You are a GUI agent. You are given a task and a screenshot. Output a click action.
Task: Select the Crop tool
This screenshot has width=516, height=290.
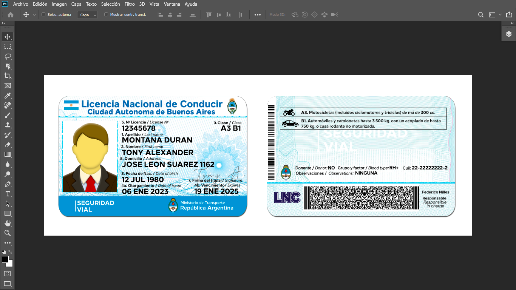click(8, 76)
